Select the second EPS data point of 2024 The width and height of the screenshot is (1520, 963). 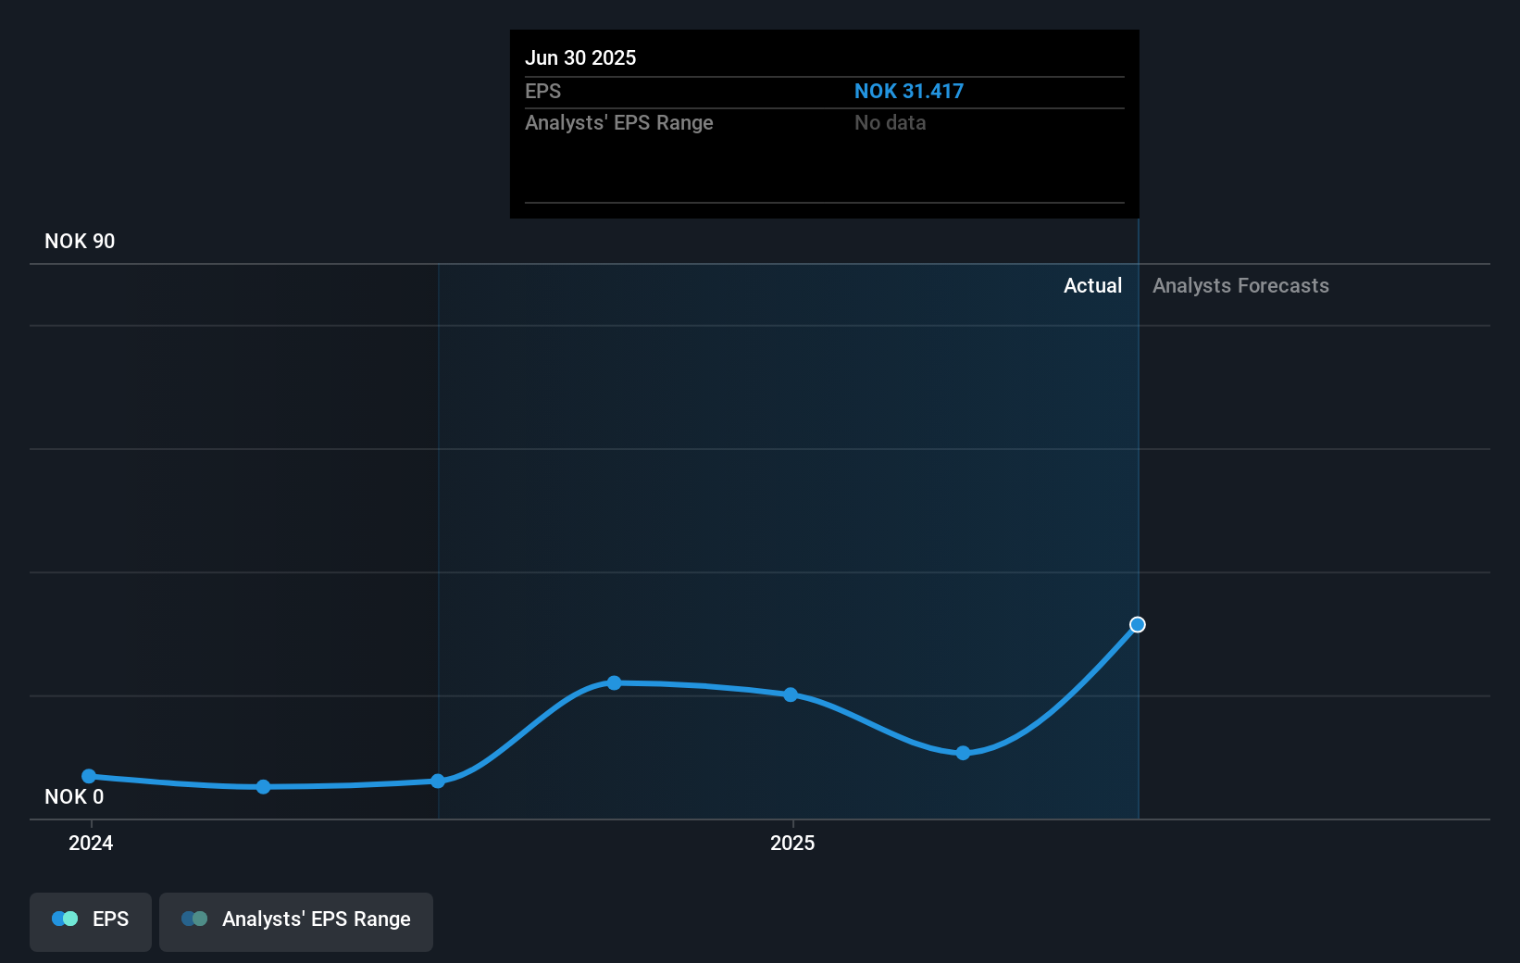[264, 787]
